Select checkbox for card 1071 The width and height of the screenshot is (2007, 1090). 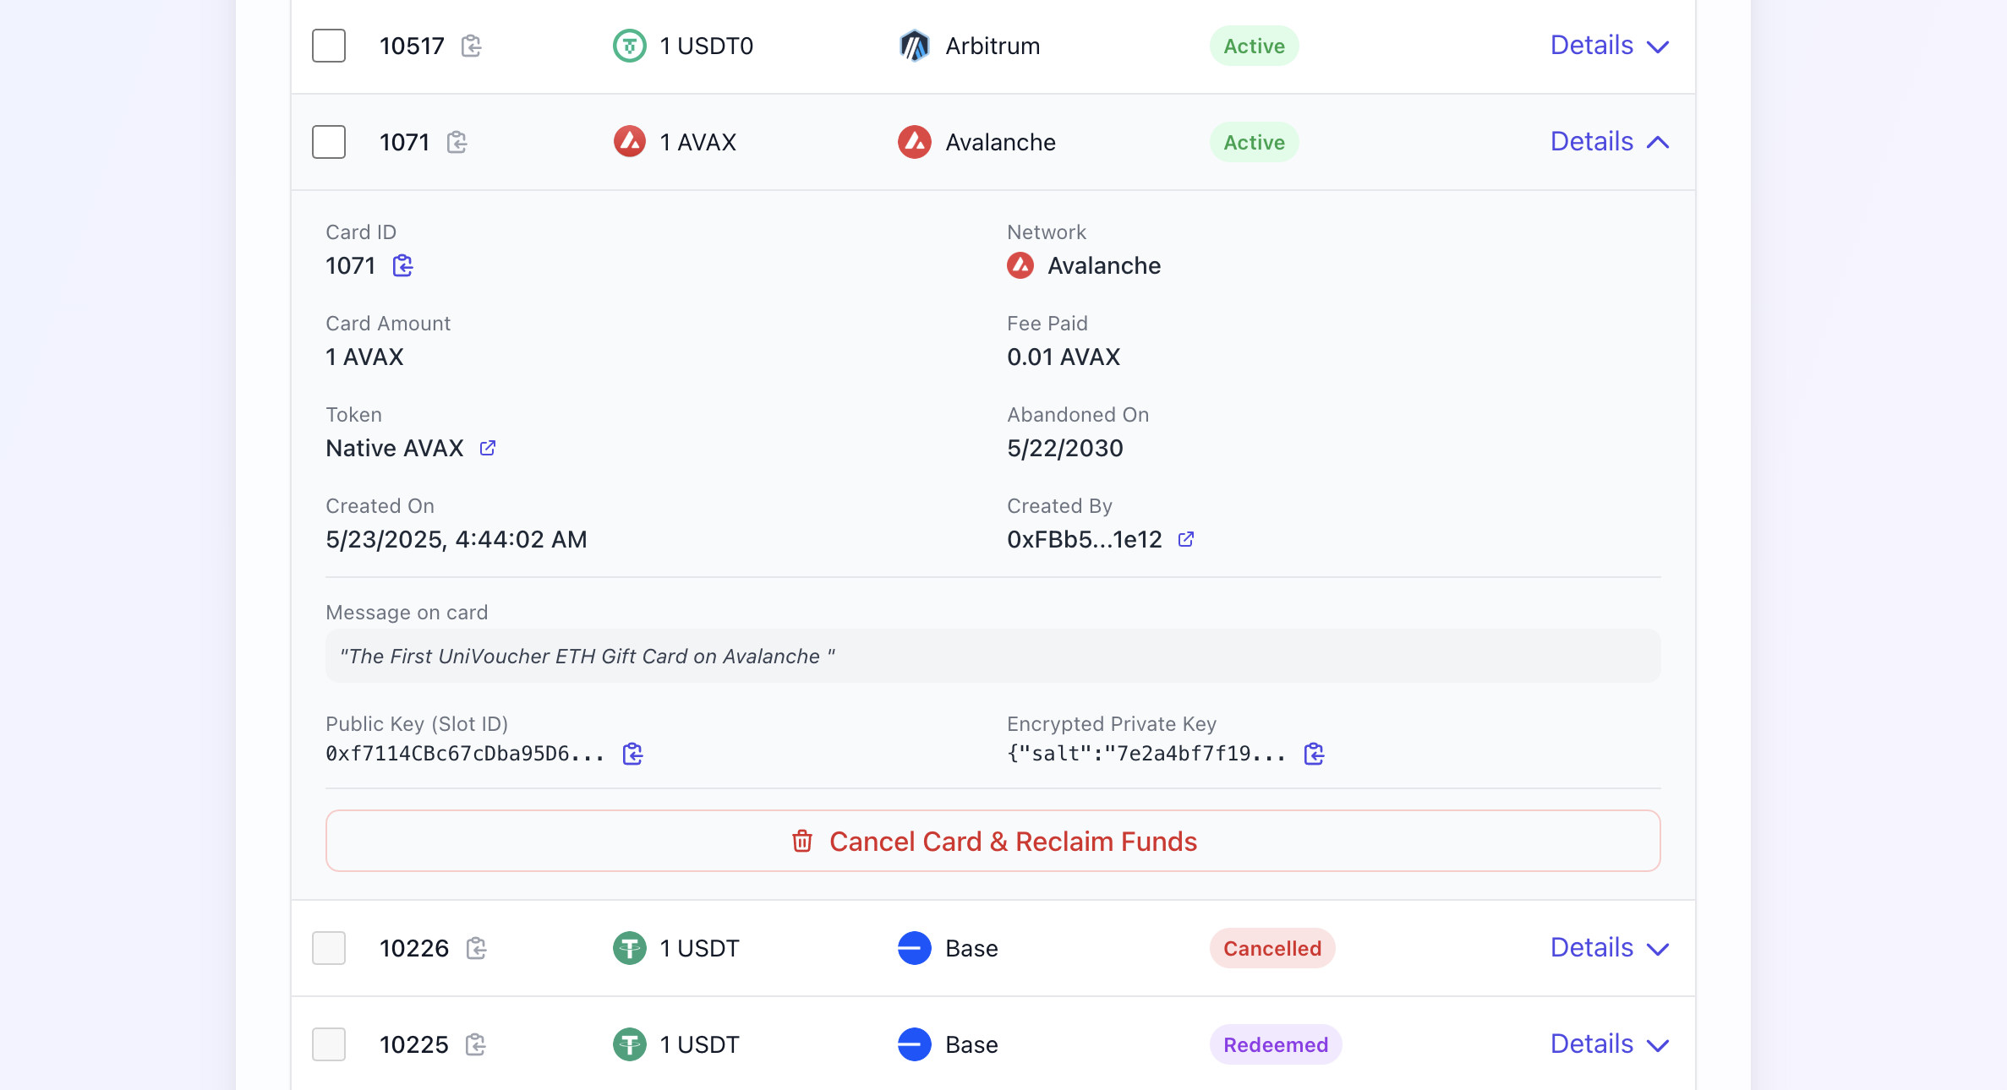point(329,142)
